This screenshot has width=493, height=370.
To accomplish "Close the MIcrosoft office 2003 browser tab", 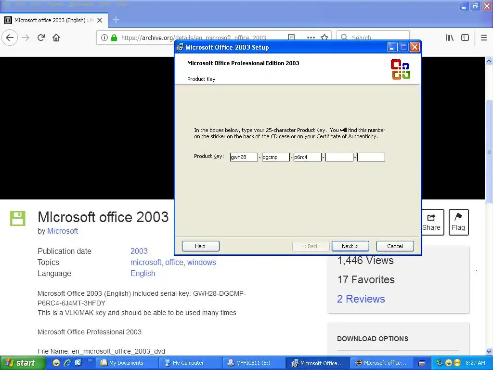I will pyautogui.click(x=100, y=20).
